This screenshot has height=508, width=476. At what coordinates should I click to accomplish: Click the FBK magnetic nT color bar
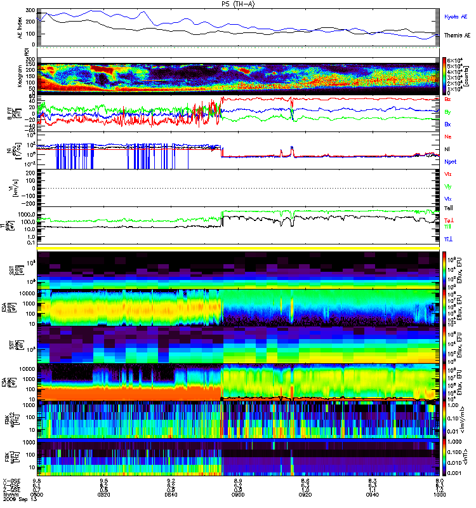[x=444, y=457]
